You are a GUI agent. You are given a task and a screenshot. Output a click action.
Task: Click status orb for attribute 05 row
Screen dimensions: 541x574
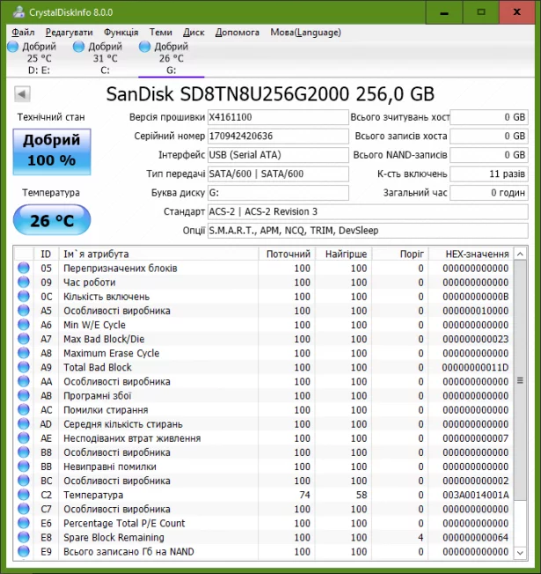24,269
